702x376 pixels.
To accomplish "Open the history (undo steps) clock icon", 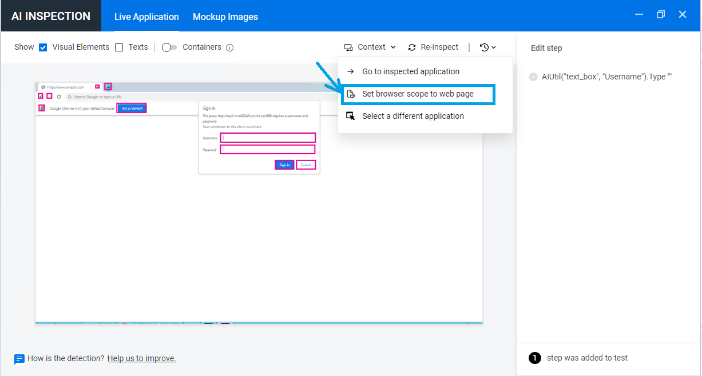I will coord(484,47).
